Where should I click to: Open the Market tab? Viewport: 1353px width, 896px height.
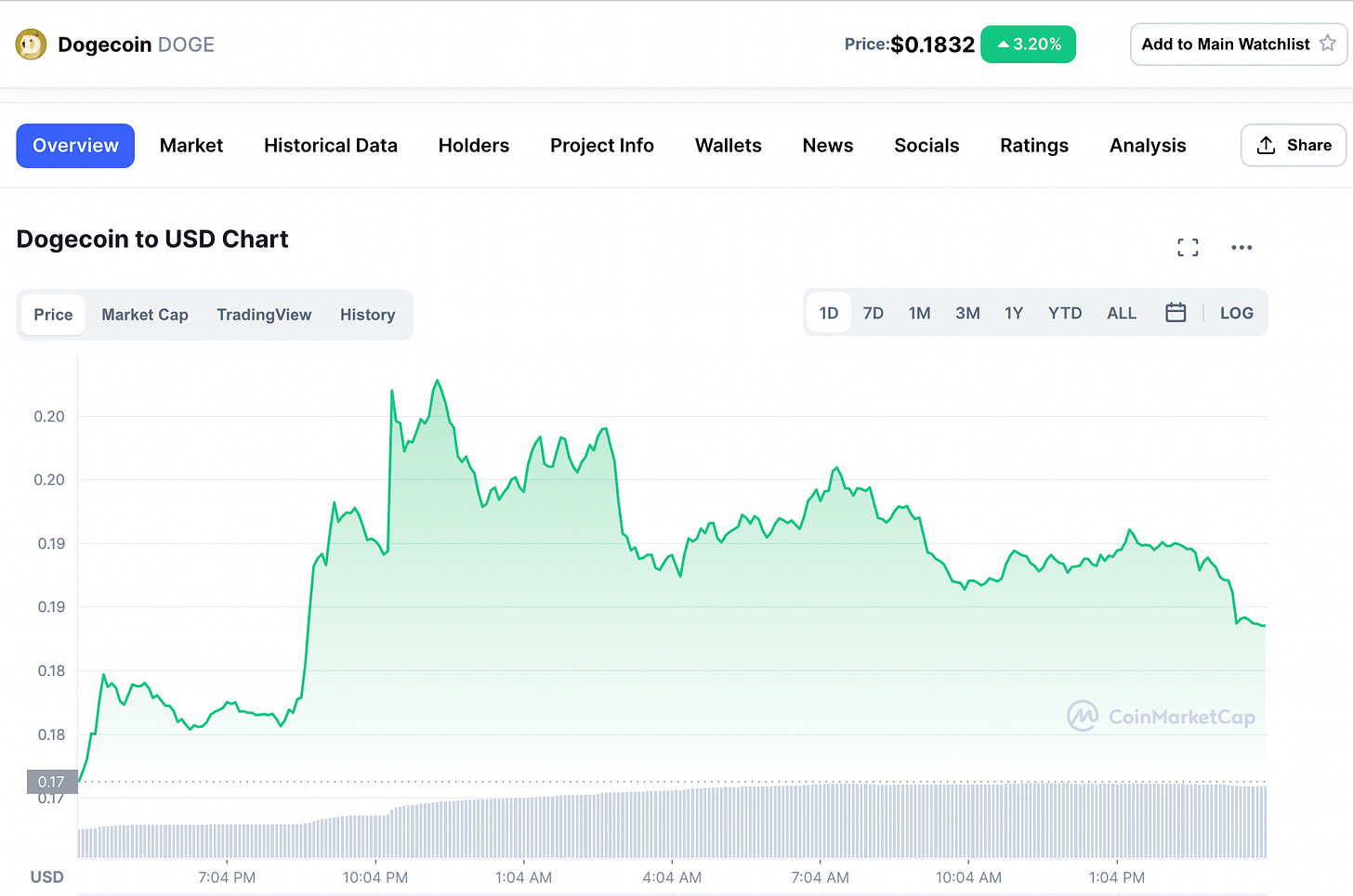tap(191, 146)
